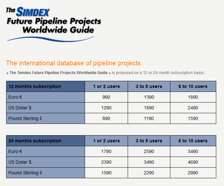Screen dimensions: 224x186
Task: Select the 12 months subscription header cell
Action: tap(46, 86)
